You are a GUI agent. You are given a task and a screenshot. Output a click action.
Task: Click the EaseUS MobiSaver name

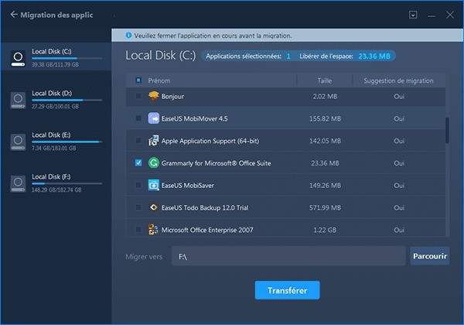click(188, 185)
